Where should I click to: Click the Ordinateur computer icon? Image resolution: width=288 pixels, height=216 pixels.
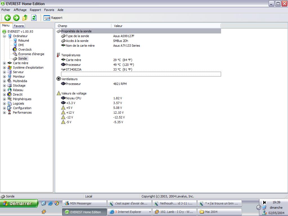point(10,36)
